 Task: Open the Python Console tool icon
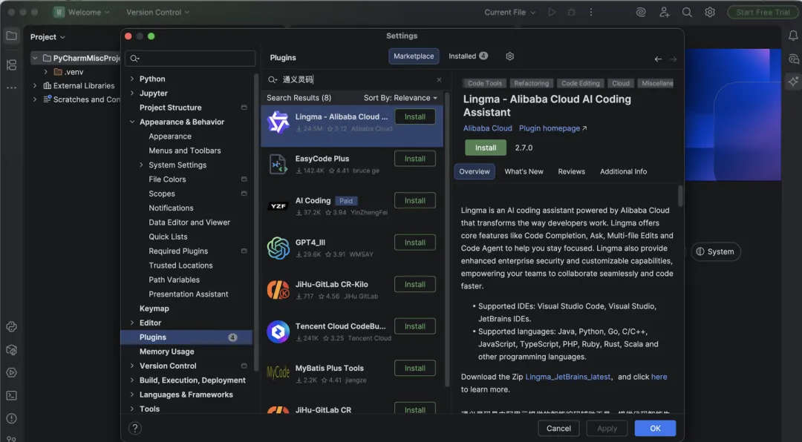click(11, 326)
